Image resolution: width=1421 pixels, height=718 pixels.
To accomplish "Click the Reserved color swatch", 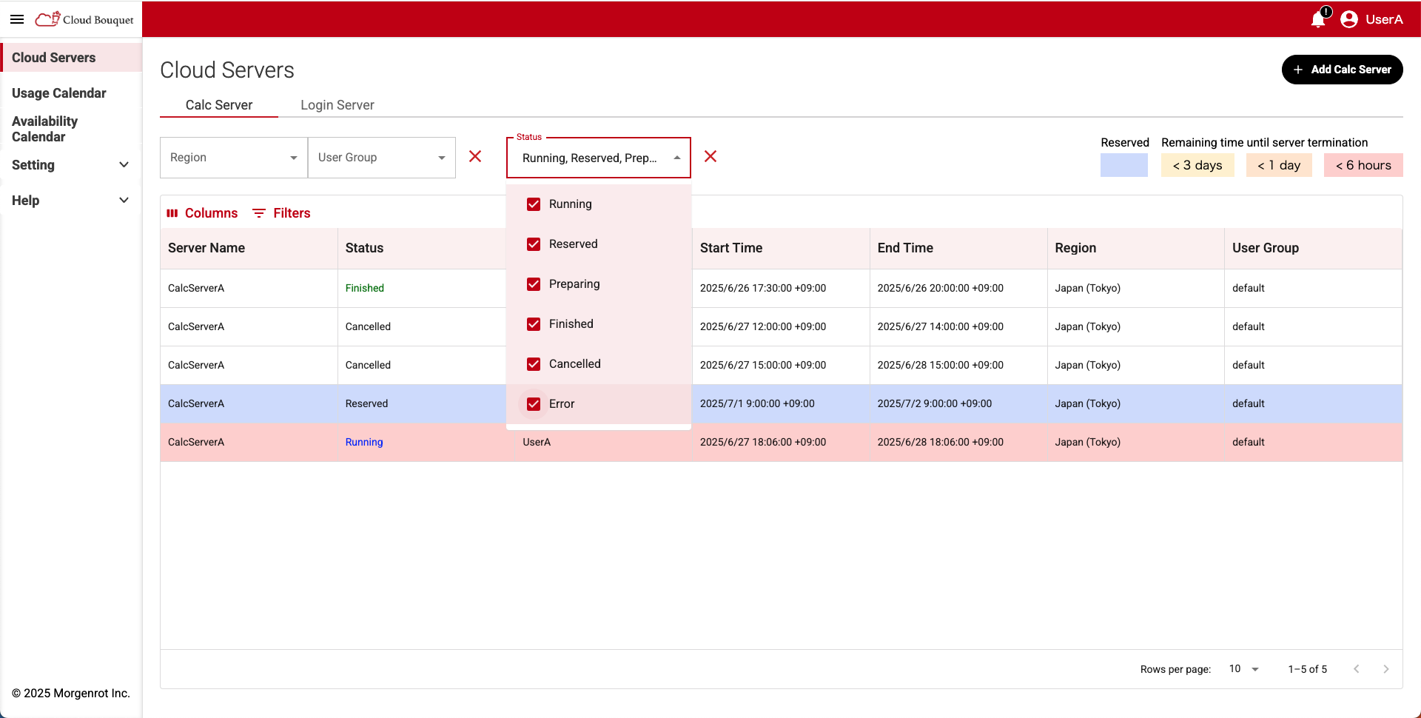I will pos(1124,165).
